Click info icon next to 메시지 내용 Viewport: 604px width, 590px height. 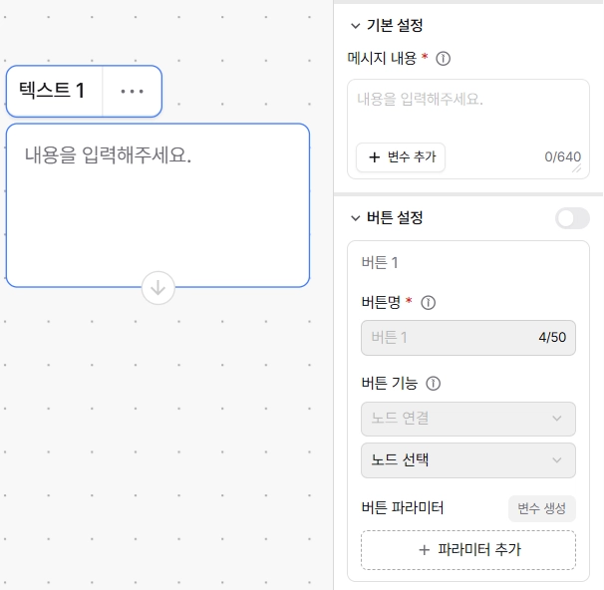click(x=443, y=59)
